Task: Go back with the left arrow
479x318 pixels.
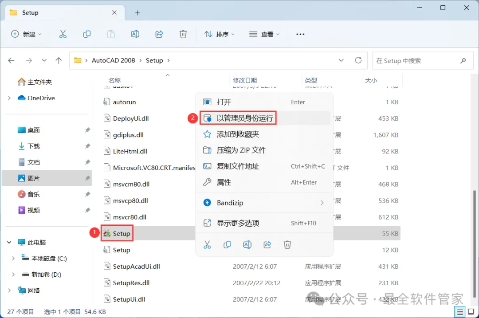Action: (x=11, y=60)
